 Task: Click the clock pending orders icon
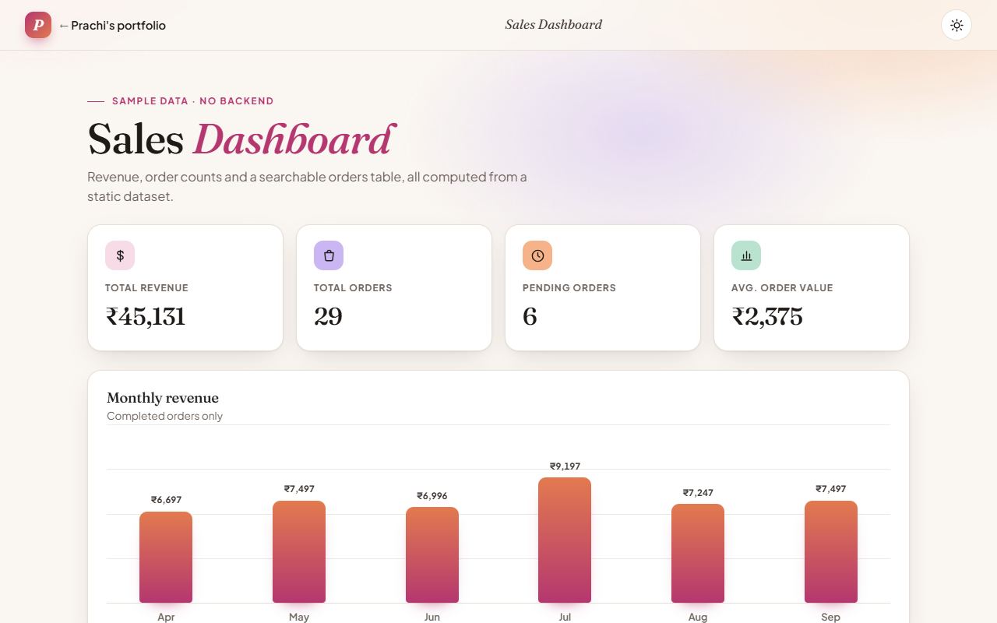coord(537,255)
